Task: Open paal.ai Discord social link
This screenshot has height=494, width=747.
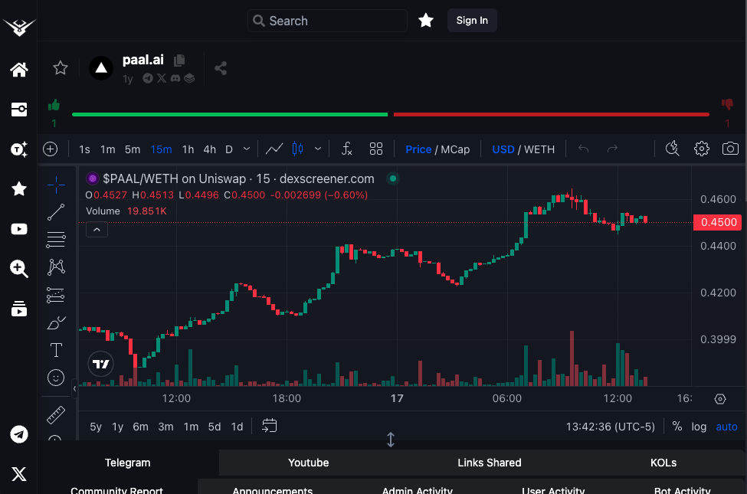Action: pyautogui.click(x=175, y=78)
